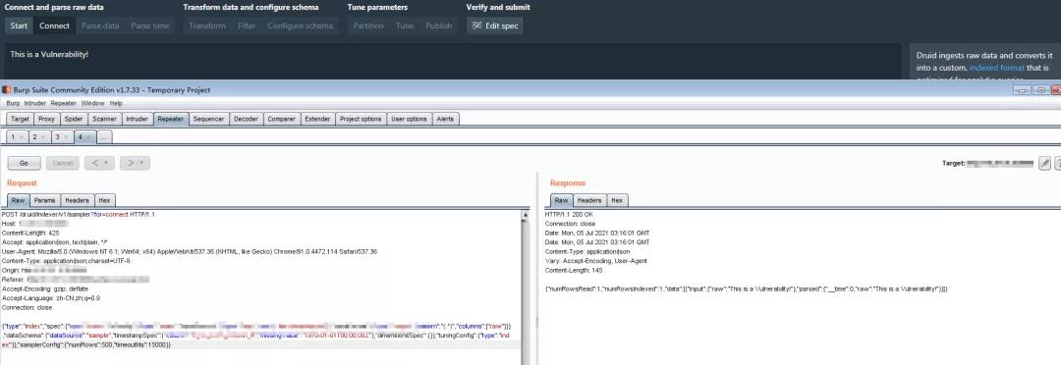Click the User-Agent request header line
Viewport: 1061px width, 365px height.
click(190, 251)
